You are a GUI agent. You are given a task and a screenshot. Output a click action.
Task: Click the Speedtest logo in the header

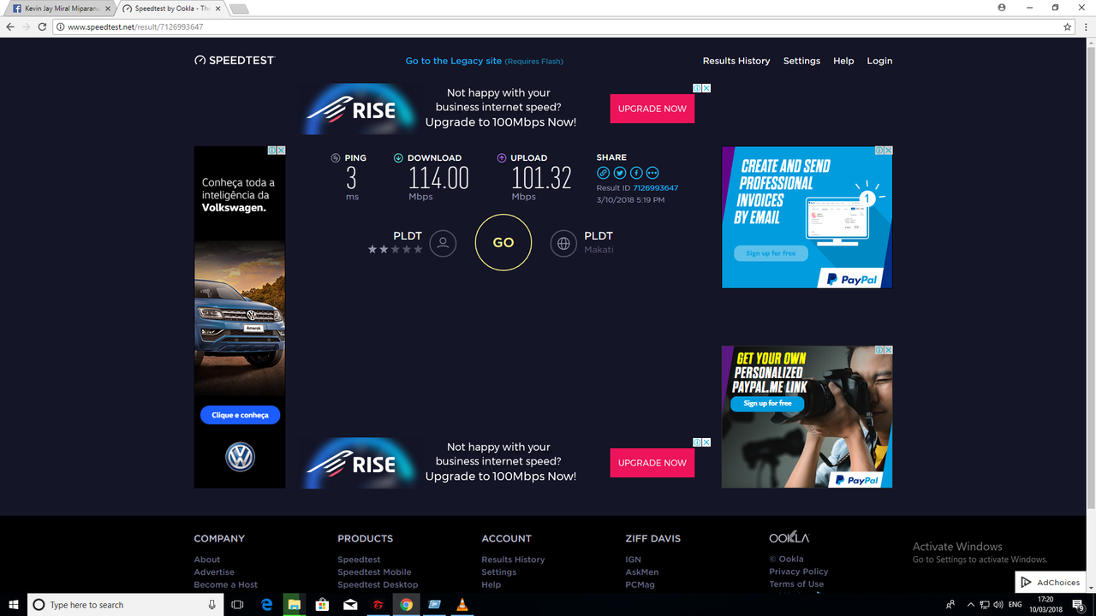pos(234,60)
